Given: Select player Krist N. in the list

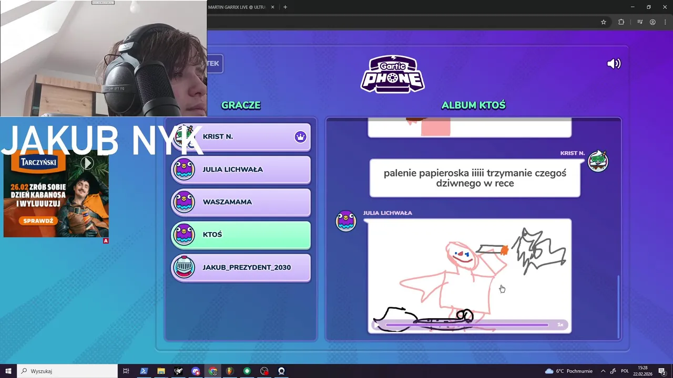Looking at the screenshot, I should [241, 137].
